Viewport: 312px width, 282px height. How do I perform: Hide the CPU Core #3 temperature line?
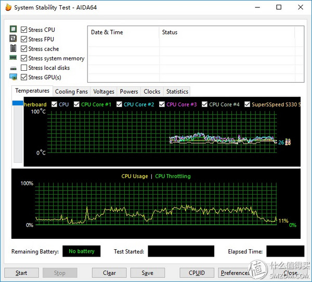162,104
